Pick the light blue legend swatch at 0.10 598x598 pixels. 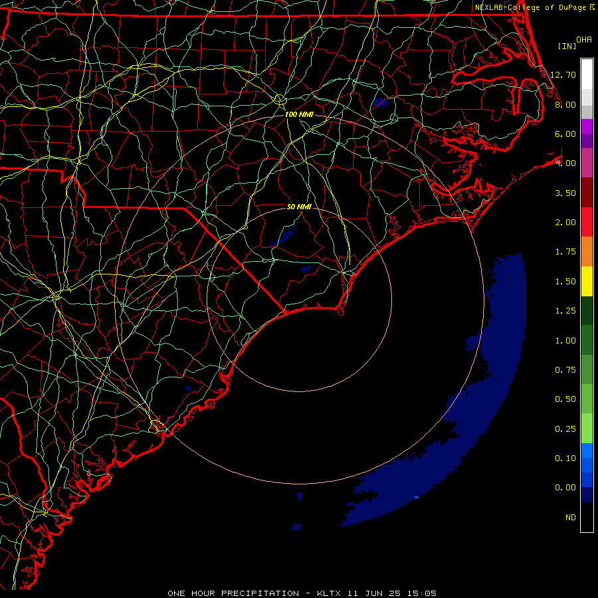pyautogui.click(x=587, y=450)
